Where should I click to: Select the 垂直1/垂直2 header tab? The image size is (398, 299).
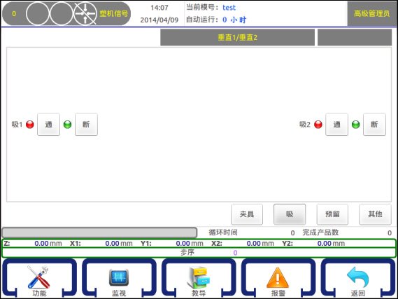[x=237, y=37]
